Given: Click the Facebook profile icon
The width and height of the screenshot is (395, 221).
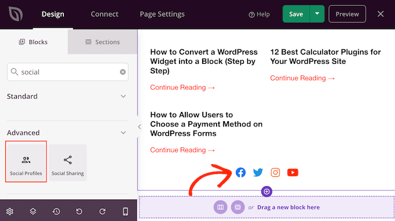Looking at the screenshot, I should (240, 172).
